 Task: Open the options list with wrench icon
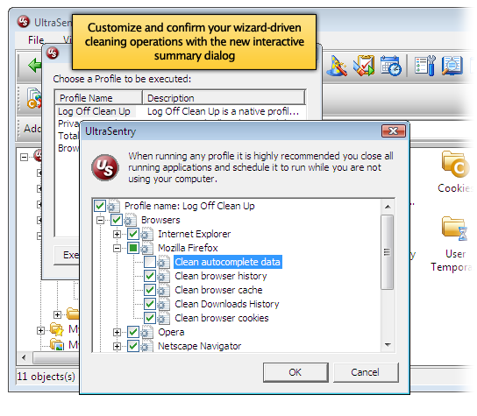(x=425, y=66)
